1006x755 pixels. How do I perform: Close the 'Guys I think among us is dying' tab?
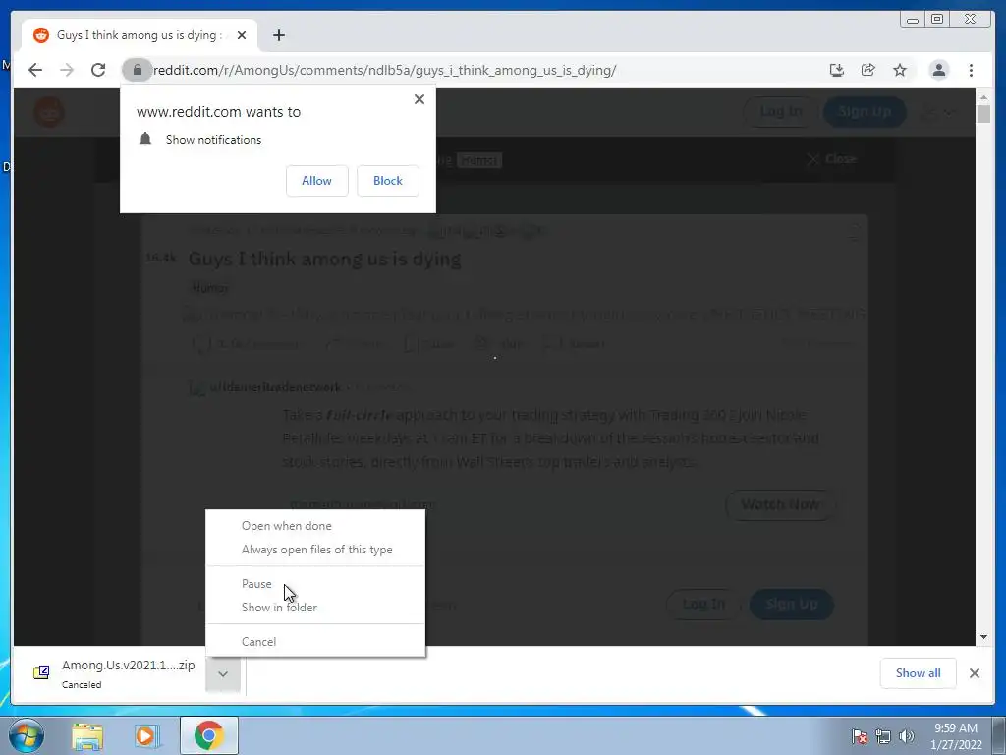pyautogui.click(x=242, y=35)
